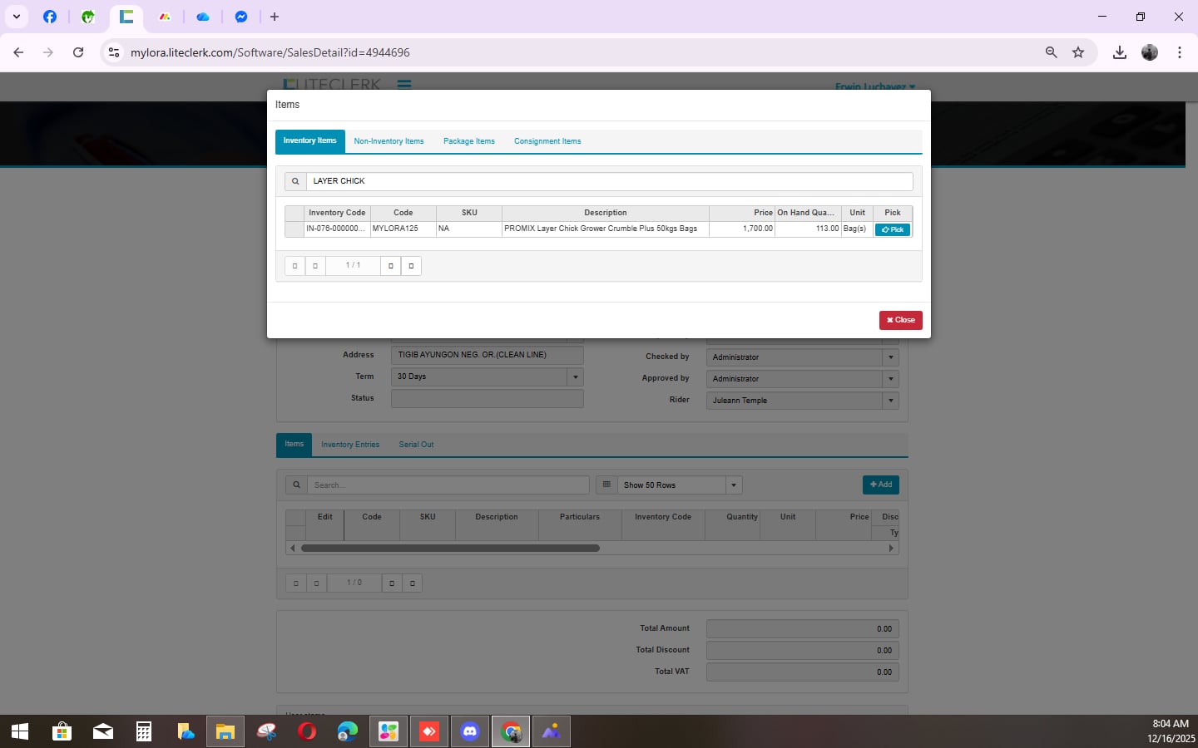1198x748 pixels.
Task: Open the Show 50 Rows dropdown
Action: (733, 485)
